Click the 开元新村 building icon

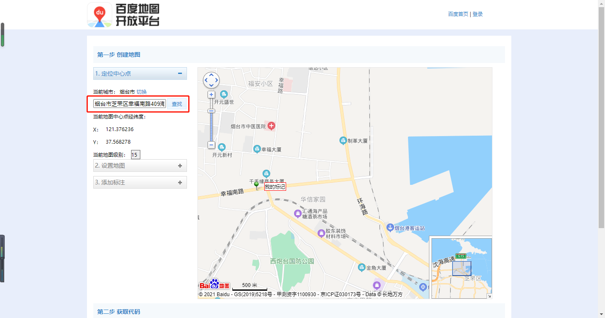(x=222, y=147)
